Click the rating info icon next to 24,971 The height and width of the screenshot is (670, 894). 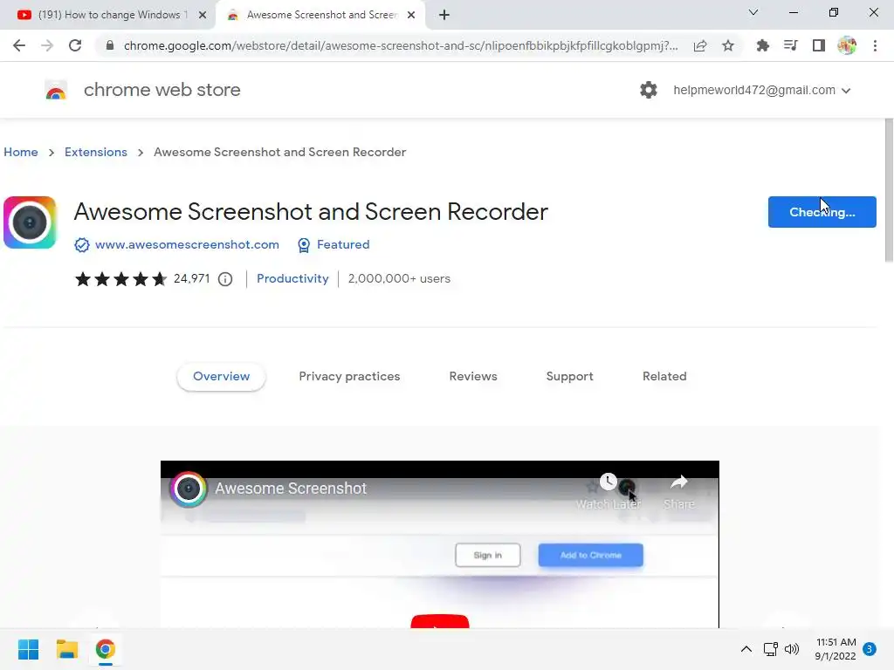(x=225, y=279)
